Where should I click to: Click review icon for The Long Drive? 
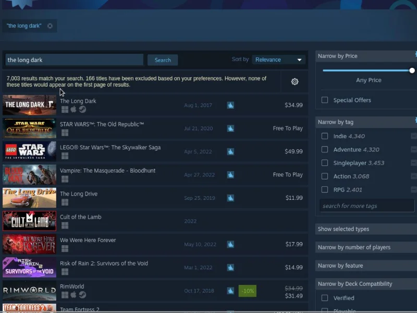230,198
